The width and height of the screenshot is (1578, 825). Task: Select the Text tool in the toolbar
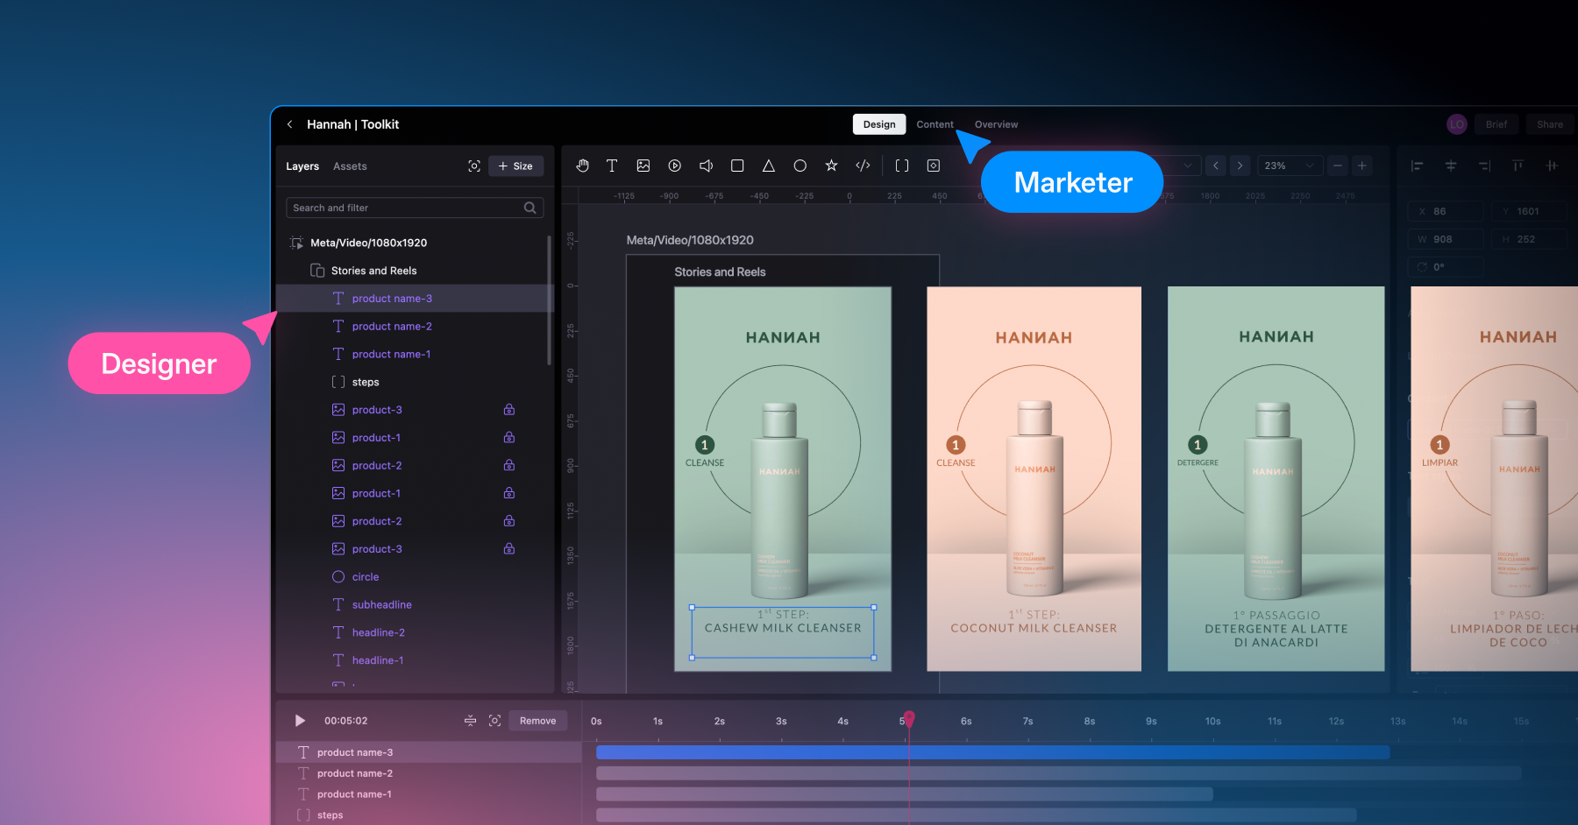point(612,166)
